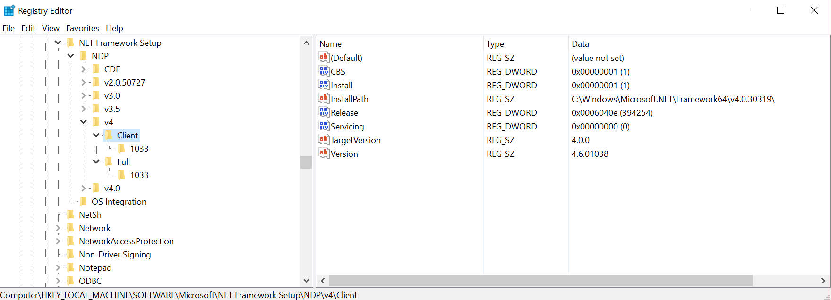Click the Version string value icon
This screenshot has width=831, height=300.
coord(324,154)
